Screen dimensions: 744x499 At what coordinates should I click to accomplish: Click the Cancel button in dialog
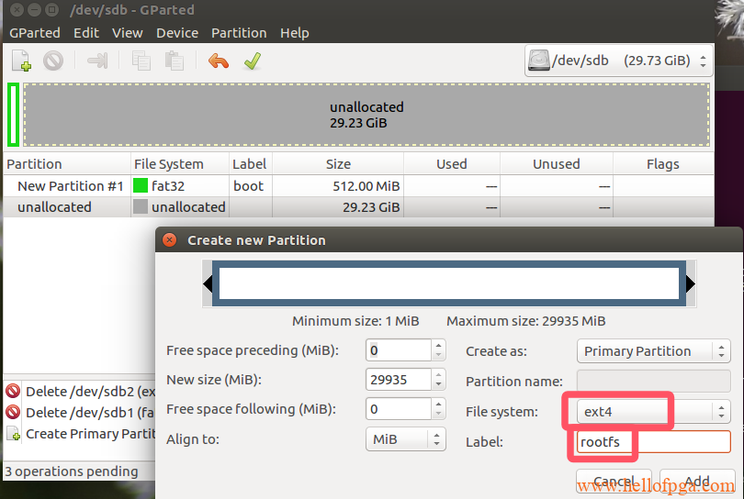(614, 482)
